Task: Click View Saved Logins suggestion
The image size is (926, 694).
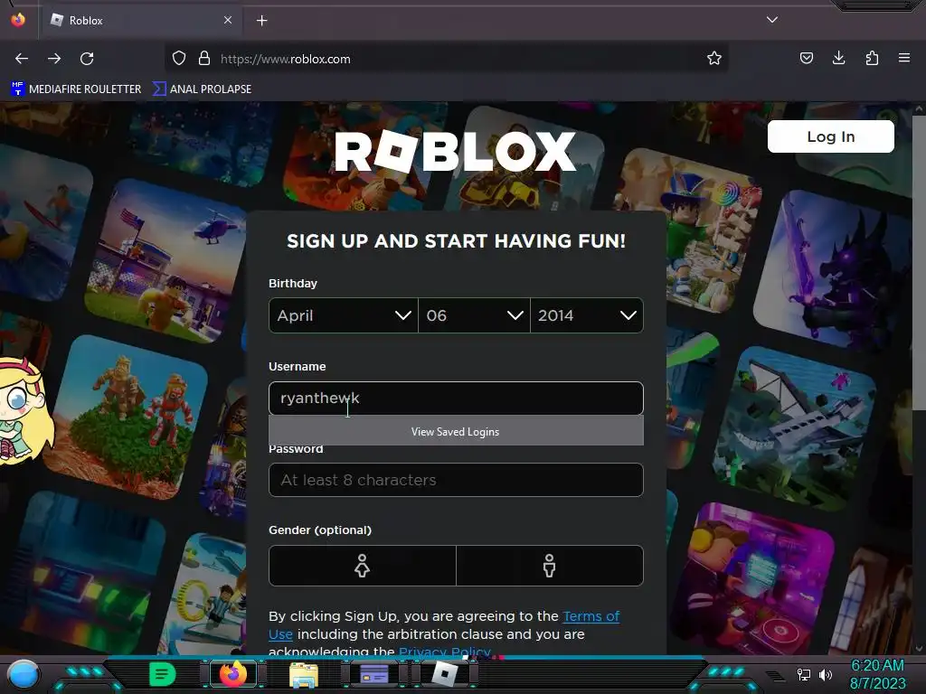Action: pyautogui.click(x=456, y=431)
